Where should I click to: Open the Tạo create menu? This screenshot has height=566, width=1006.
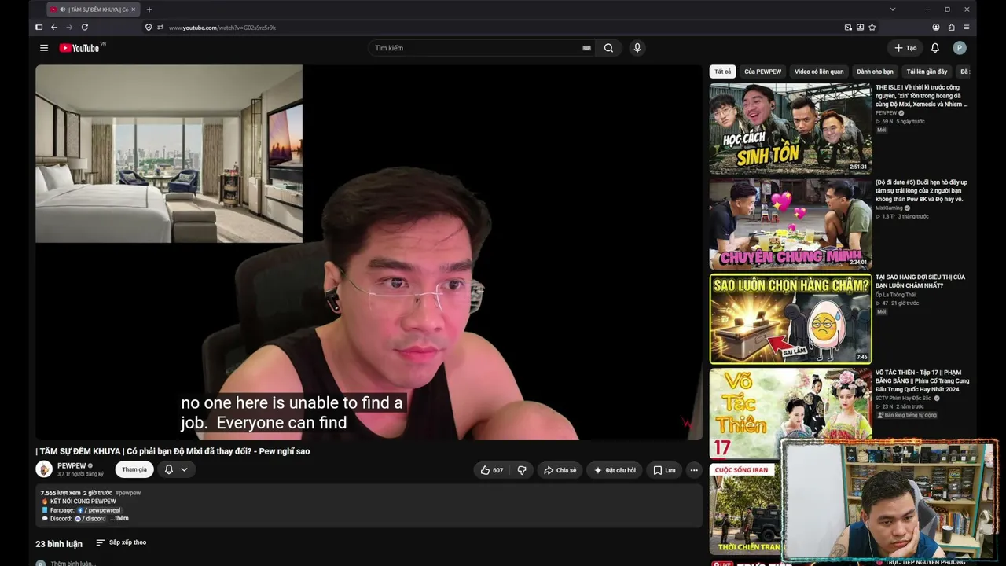[905, 48]
